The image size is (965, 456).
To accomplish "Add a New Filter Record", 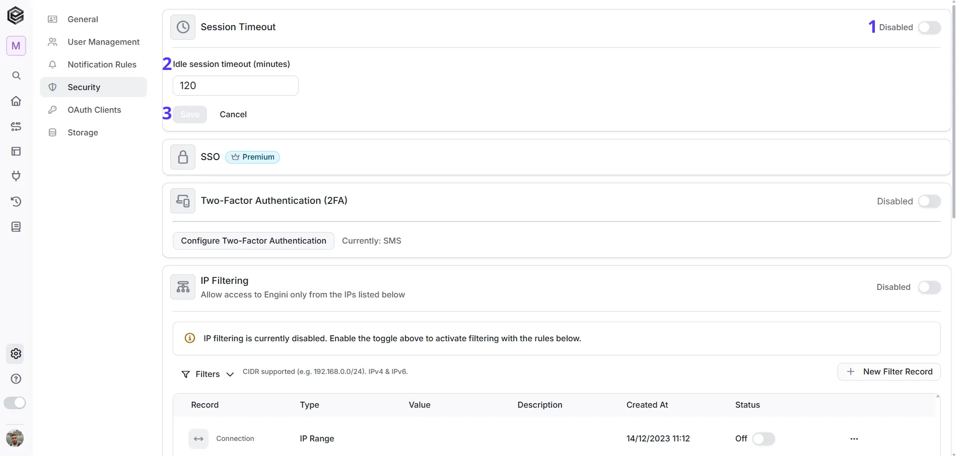I will click(889, 371).
